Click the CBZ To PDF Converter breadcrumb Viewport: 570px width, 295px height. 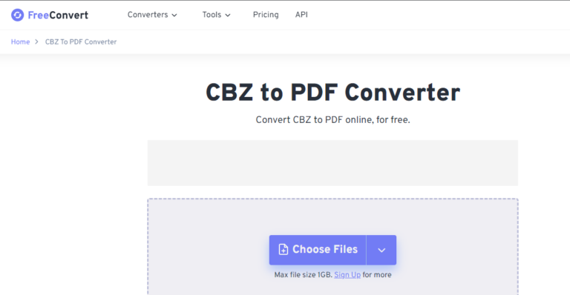point(81,42)
